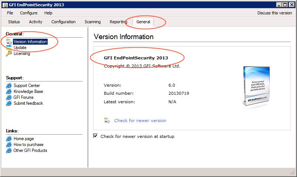
Task: Select the General tab
Action: point(143,22)
